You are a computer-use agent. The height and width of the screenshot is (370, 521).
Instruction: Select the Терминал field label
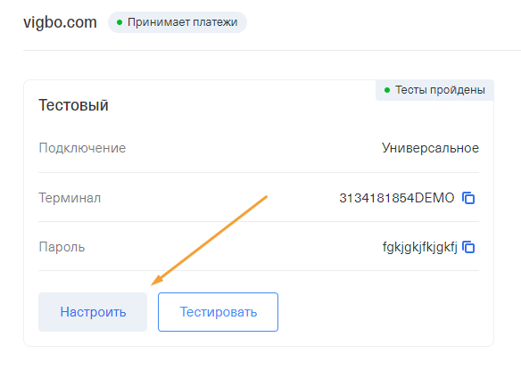(x=70, y=198)
